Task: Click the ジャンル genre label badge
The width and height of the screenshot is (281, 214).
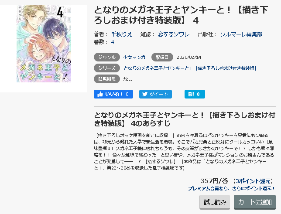Action: tap(107, 57)
